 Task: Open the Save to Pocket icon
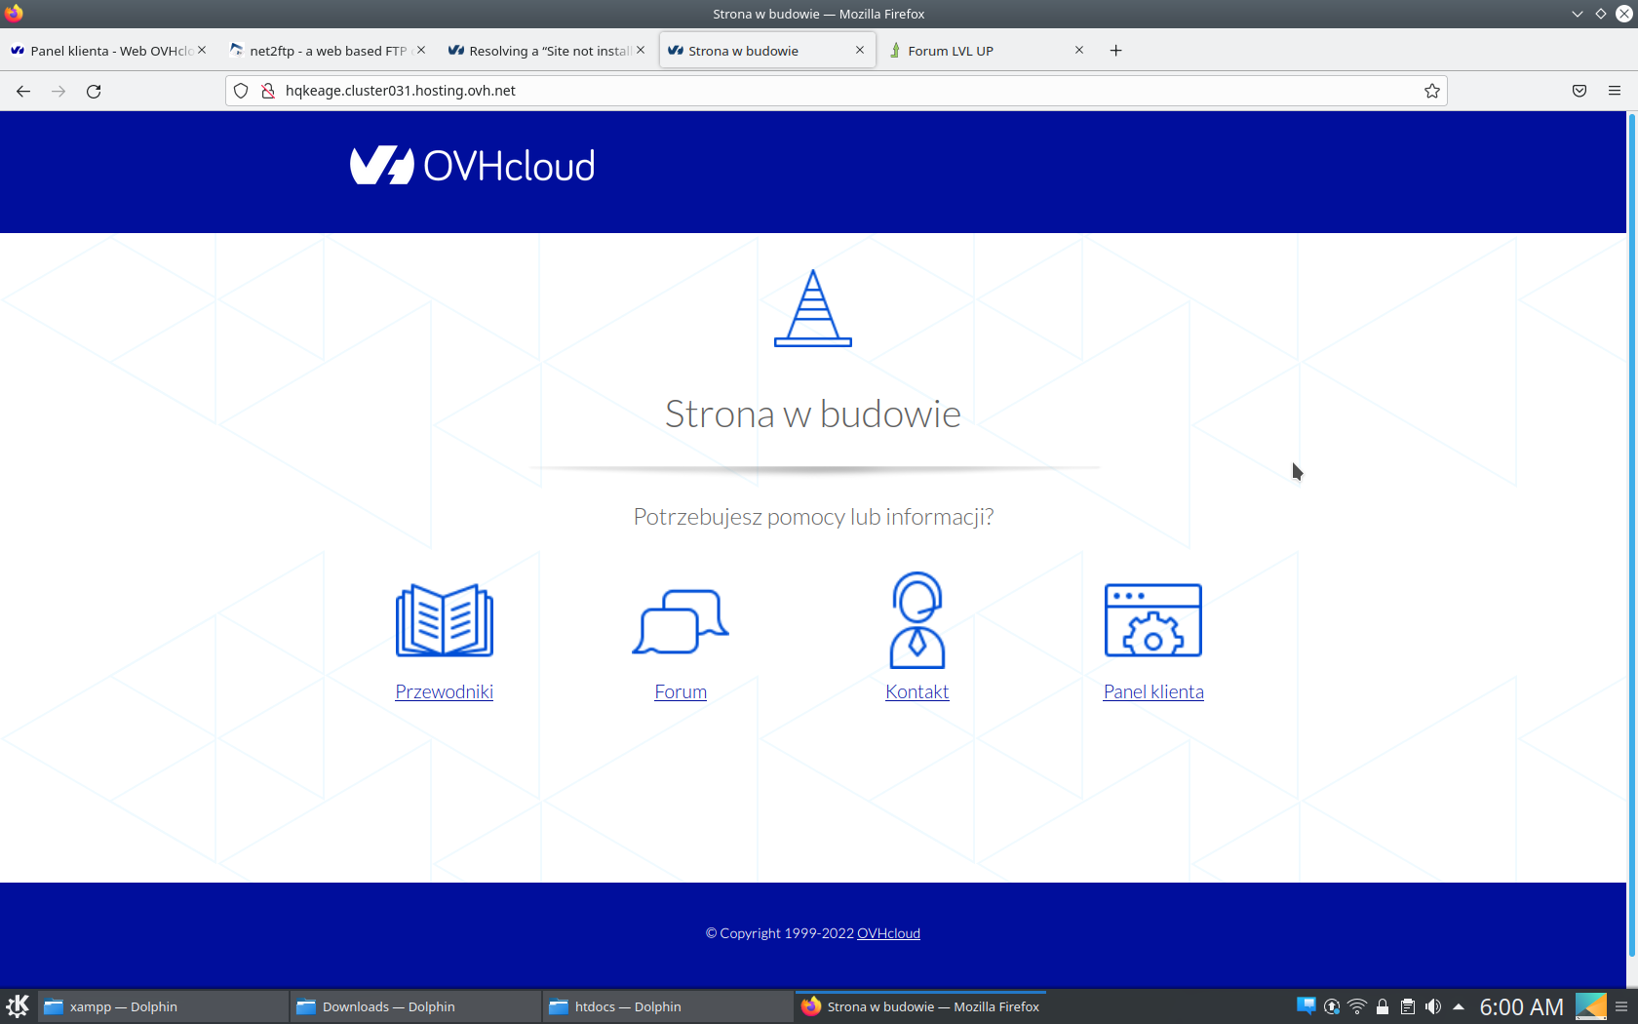pyautogui.click(x=1579, y=91)
